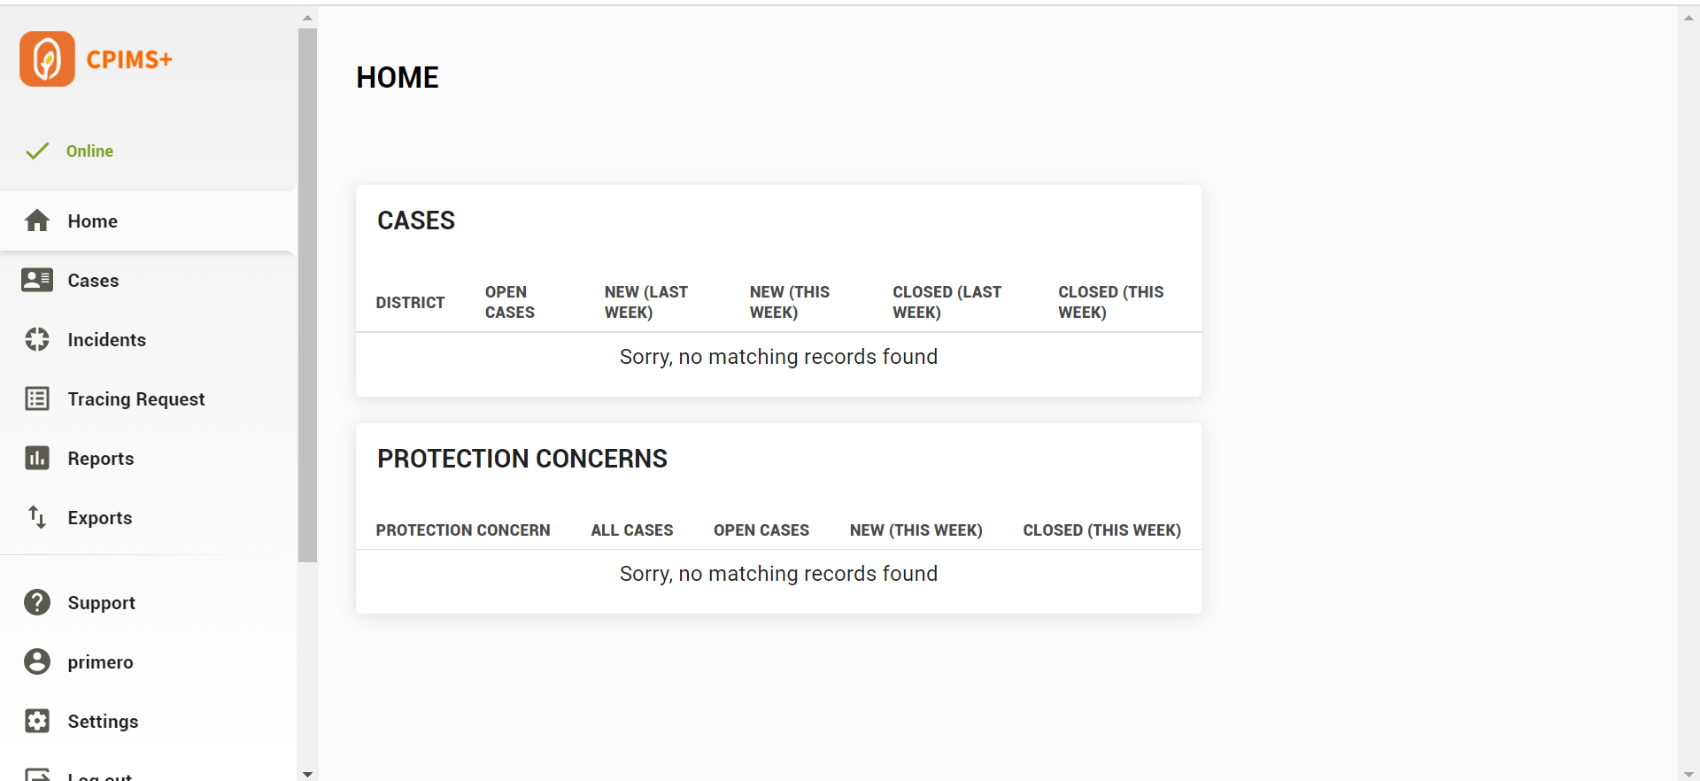
Task: Click the Exports arrows icon
Action: coord(37,517)
